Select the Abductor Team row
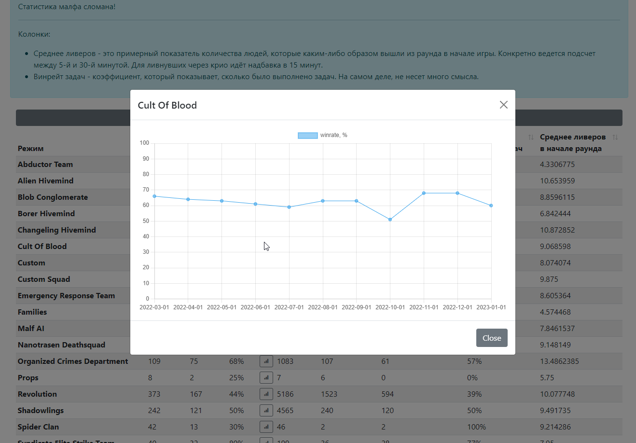636x443 pixels. (x=319, y=164)
